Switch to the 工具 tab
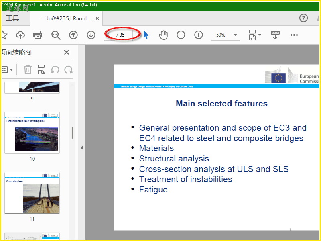 (x=12, y=18)
